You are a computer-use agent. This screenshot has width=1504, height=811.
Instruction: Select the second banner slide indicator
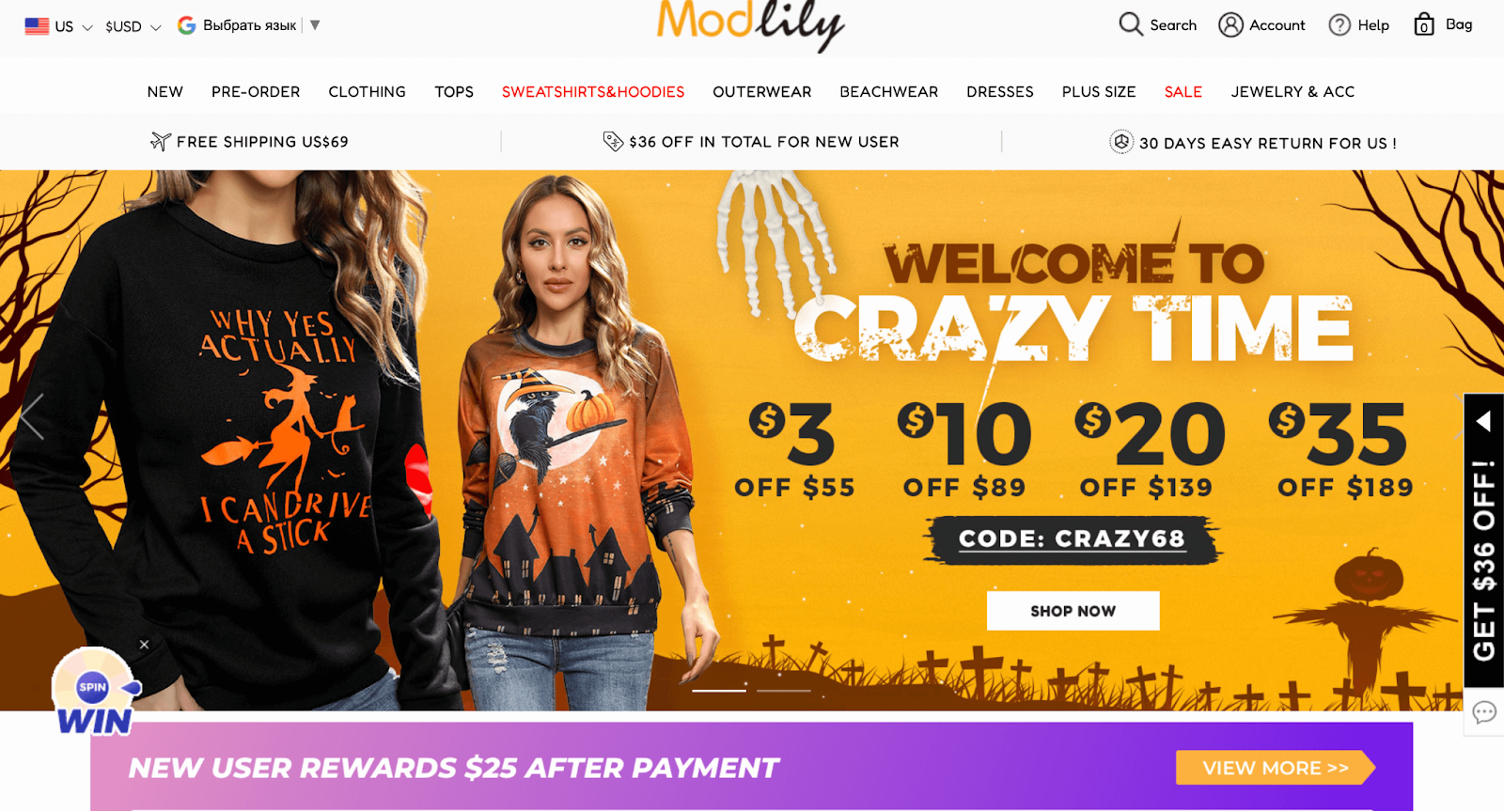[783, 691]
